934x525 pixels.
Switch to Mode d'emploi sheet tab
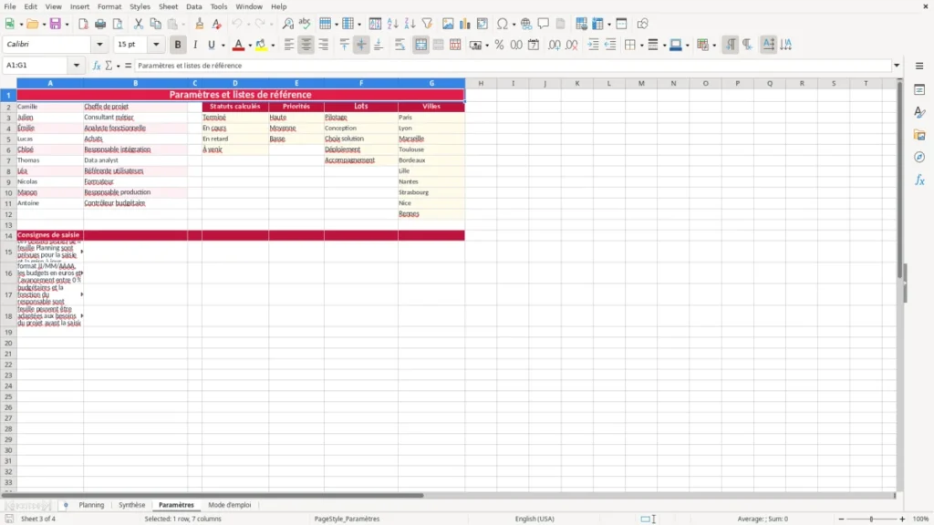coord(229,505)
